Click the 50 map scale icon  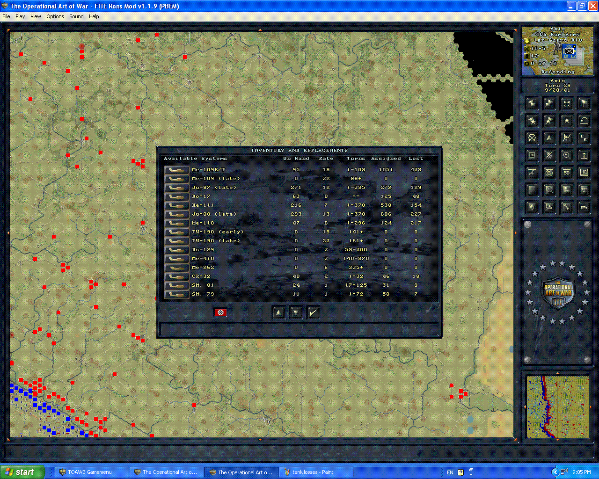click(x=566, y=172)
